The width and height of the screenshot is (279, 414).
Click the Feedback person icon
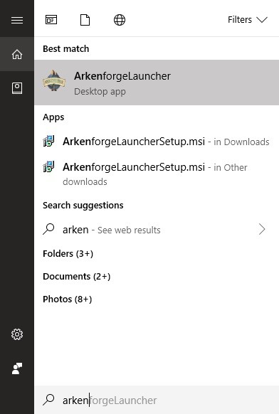(17, 368)
